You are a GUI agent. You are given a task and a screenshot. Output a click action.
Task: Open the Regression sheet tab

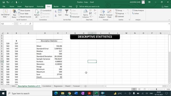pos(58,86)
